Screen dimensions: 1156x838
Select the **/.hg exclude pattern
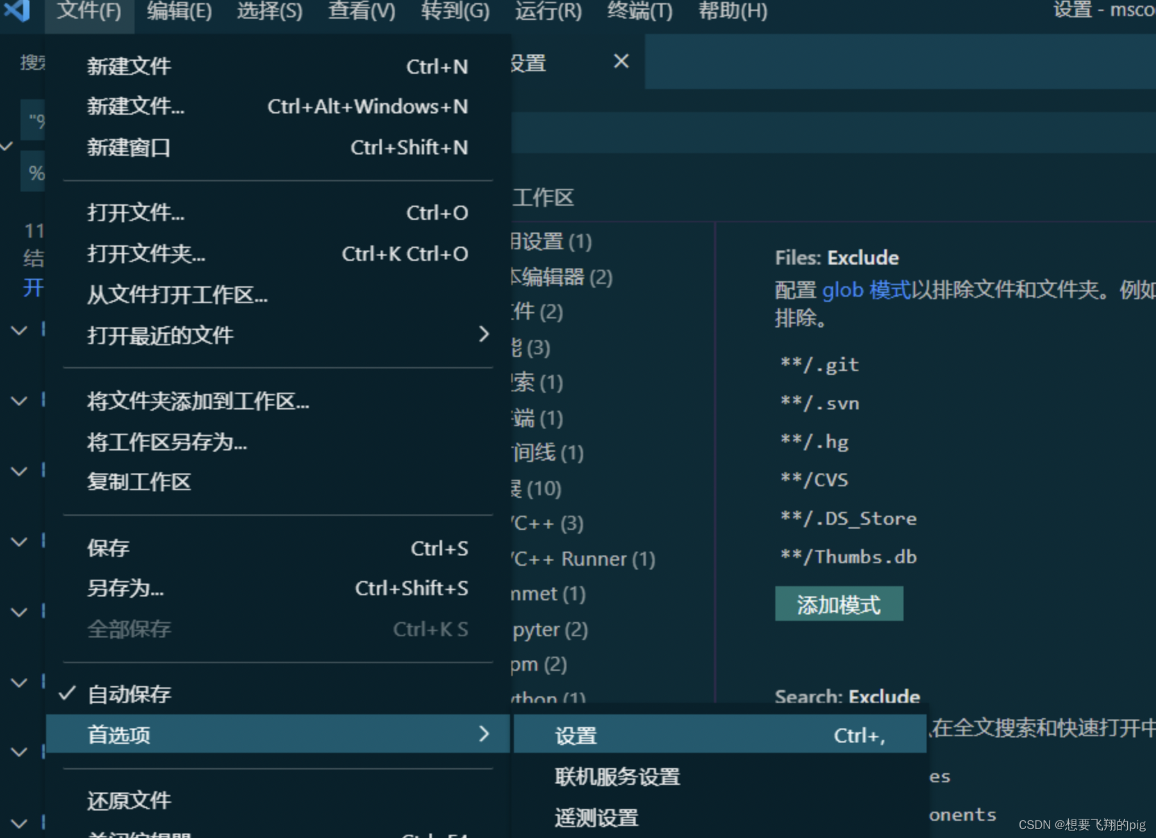tap(814, 441)
